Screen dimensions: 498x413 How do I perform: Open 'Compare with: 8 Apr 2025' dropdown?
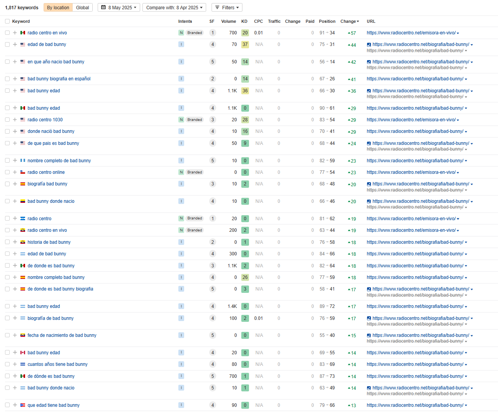[174, 7]
